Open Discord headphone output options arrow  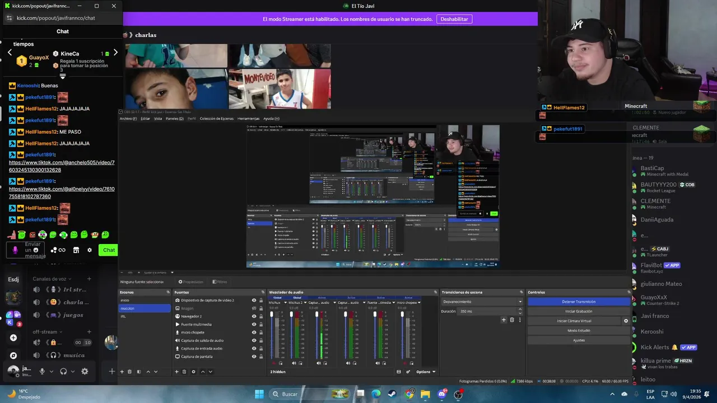click(73, 371)
